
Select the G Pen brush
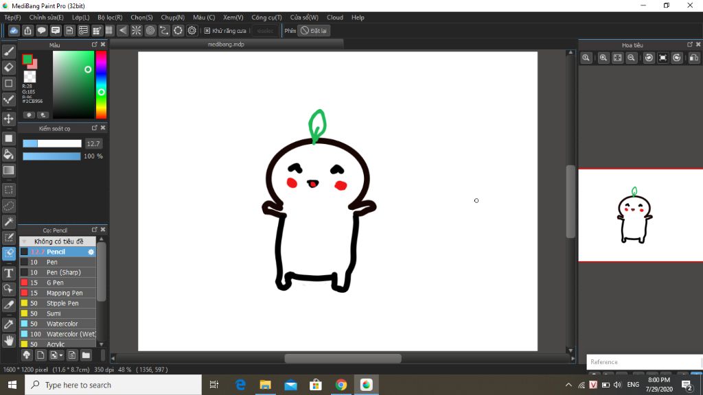pyautogui.click(x=58, y=283)
